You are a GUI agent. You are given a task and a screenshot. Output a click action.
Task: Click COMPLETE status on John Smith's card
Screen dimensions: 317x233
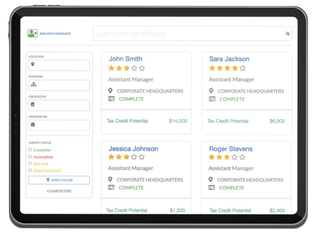(132, 99)
